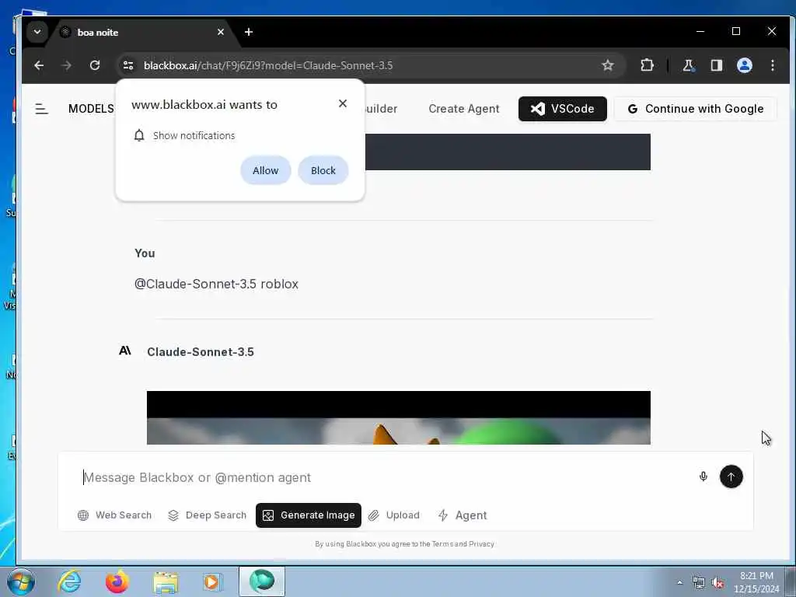Open Chrome three-dot menu
Image resolution: width=796 pixels, height=597 pixels.
point(772,65)
